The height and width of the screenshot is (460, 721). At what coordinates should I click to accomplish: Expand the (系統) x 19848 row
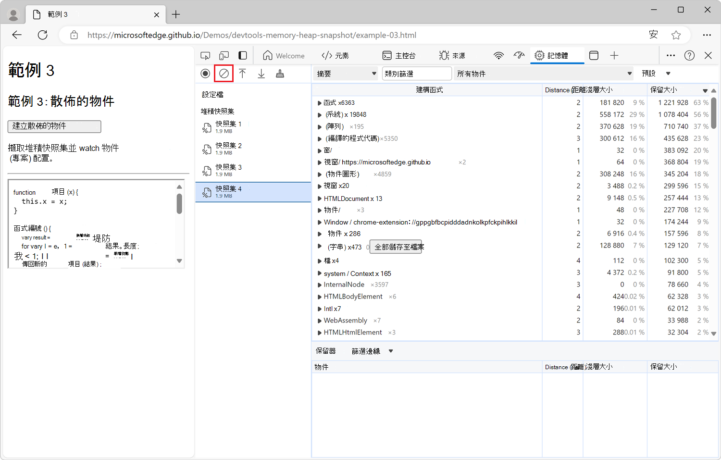pyautogui.click(x=320, y=115)
